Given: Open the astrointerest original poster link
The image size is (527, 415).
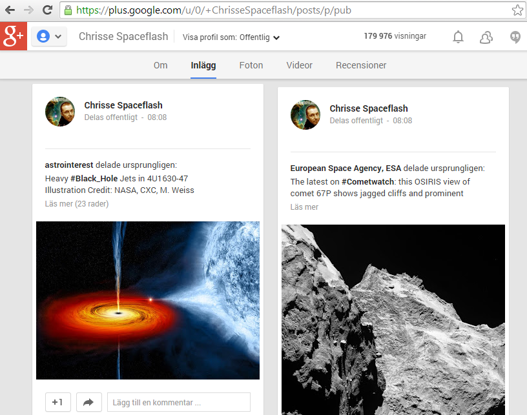Looking at the screenshot, I should (69, 165).
